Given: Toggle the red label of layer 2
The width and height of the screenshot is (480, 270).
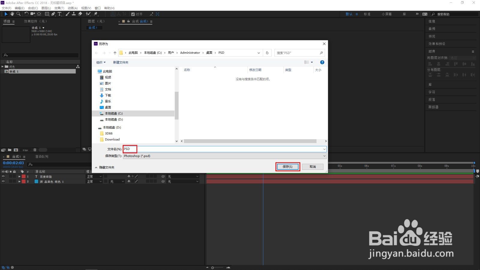Looking at the screenshot, I should click(x=23, y=181).
